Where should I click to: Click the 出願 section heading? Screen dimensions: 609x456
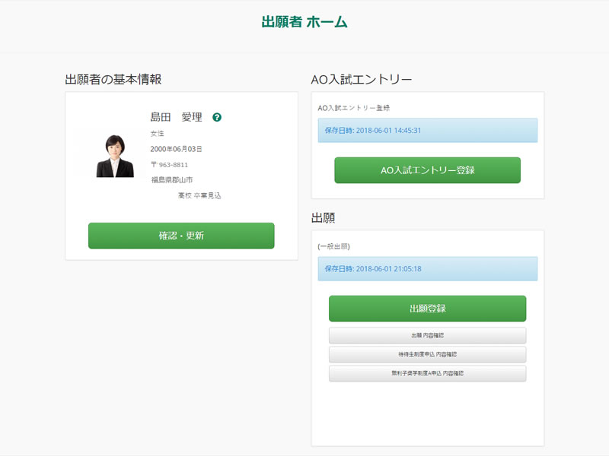tap(324, 217)
